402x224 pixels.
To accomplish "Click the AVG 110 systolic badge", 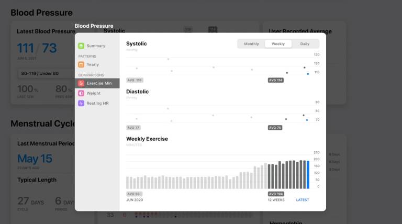I will click(135, 80).
